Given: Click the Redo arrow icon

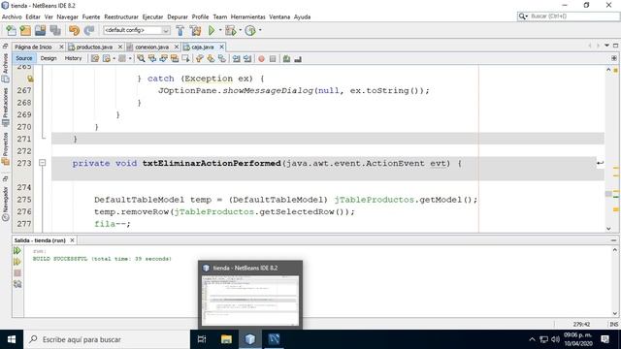Looking at the screenshot, I should click(89, 30).
